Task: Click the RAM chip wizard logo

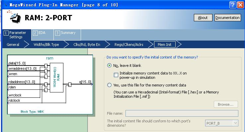Action: [x=14, y=17]
